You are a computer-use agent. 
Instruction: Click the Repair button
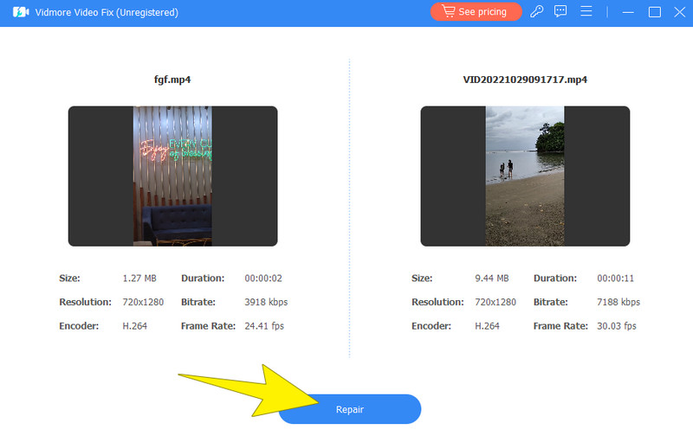349,409
